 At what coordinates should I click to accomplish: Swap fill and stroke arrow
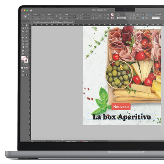click(28, 57)
